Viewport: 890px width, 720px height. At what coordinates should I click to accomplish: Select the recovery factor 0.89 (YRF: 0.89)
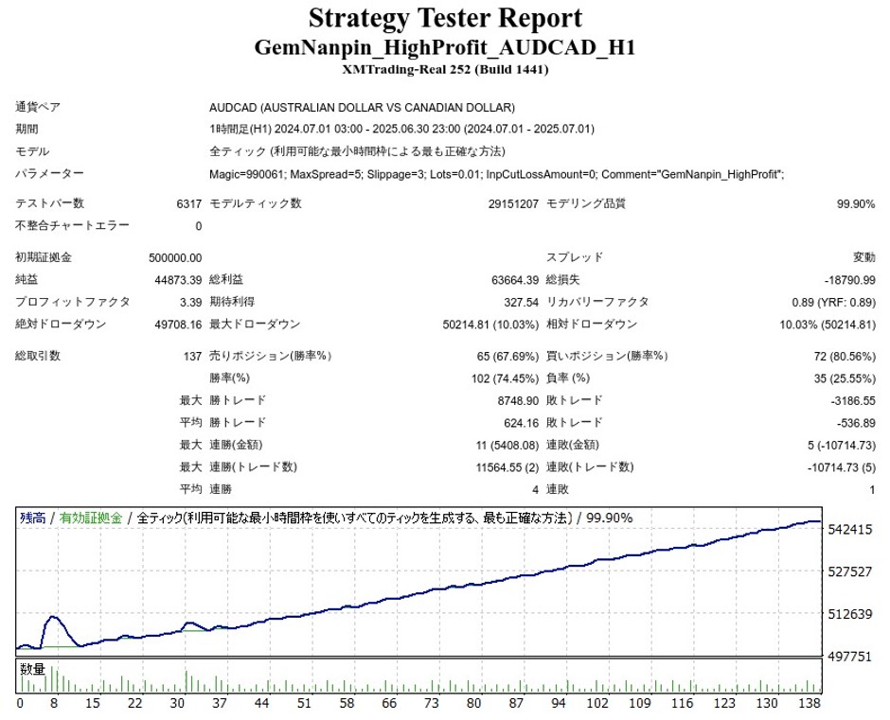[834, 303]
